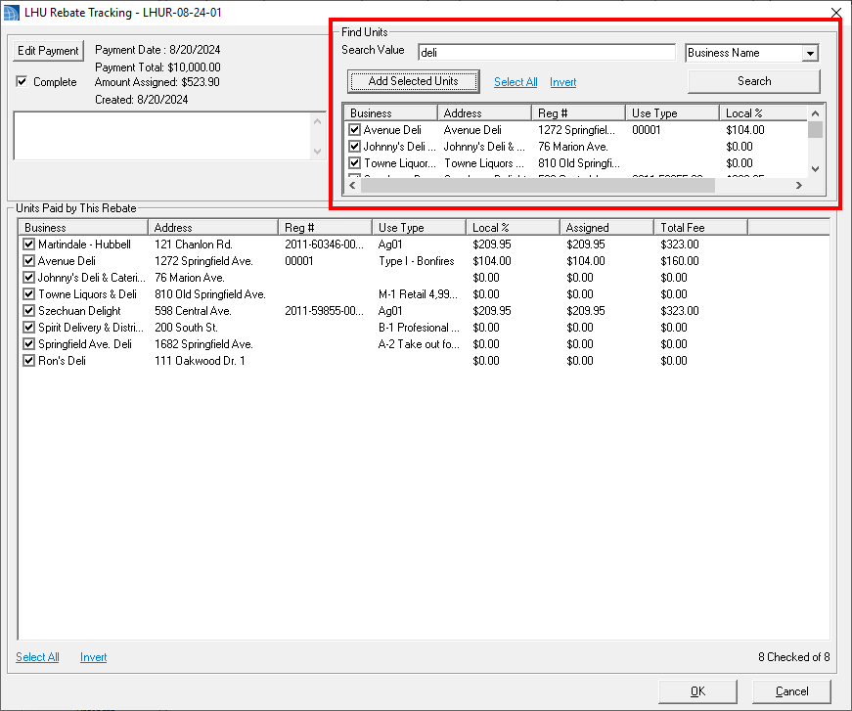Select Type I - Bonfires use type cell

pos(417,261)
